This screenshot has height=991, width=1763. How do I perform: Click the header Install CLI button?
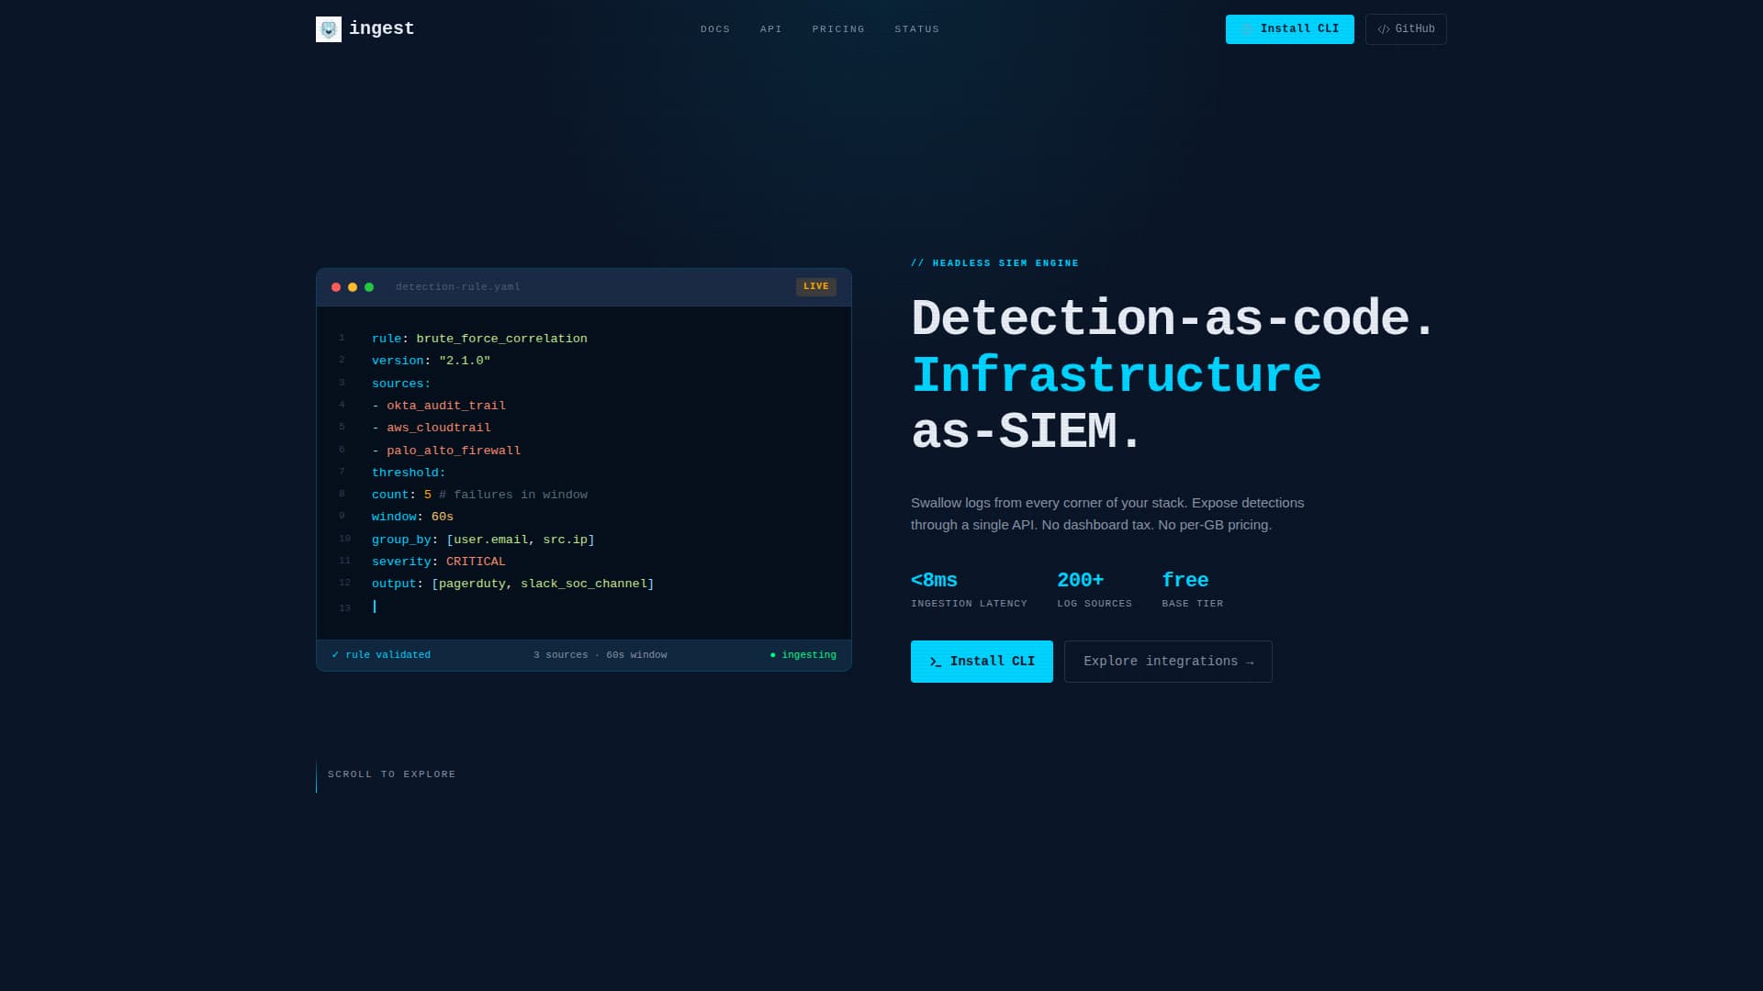click(1289, 29)
